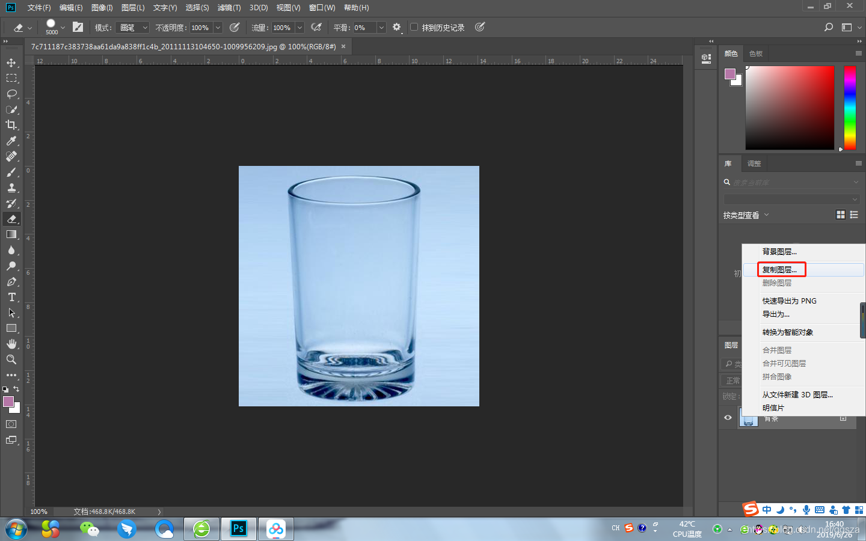Select the Blur tool
This screenshot has width=866, height=541.
pyautogui.click(x=11, y=250)
